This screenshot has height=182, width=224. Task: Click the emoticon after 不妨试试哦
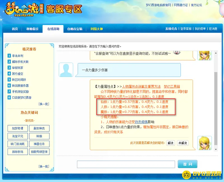coord(177,53)
